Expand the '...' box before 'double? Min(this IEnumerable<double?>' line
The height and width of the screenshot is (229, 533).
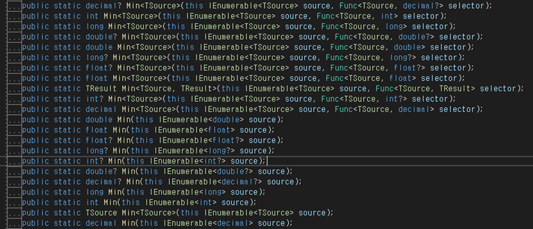tap(15, 172)
